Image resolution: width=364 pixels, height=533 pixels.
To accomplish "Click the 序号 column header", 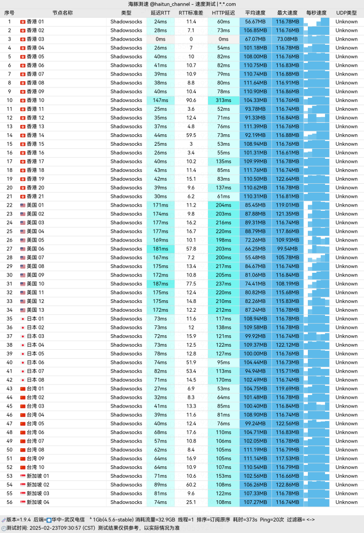I will tap(9, 13).
